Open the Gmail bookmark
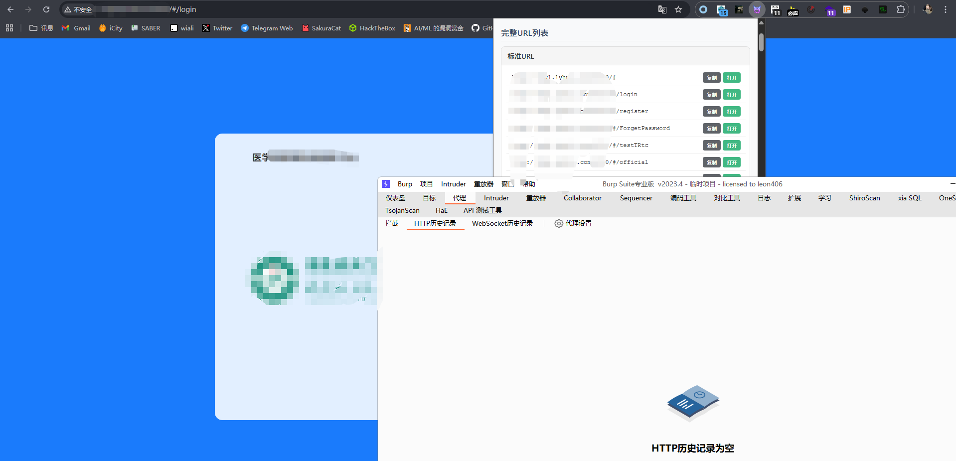956x461 pixels. (x=76, y=28)
